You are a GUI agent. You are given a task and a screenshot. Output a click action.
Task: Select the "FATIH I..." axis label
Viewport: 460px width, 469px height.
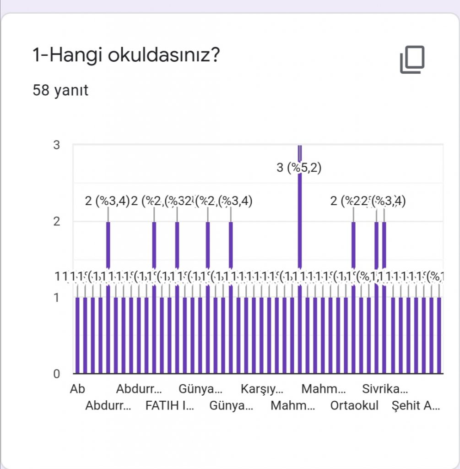click(170, 406)
